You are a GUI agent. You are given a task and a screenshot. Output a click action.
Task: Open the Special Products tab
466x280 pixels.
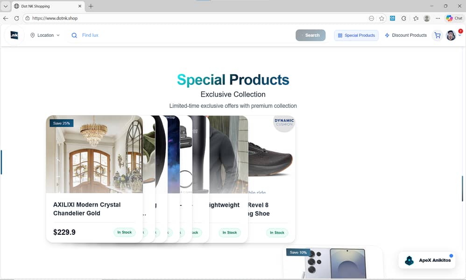tap(356, 35)
